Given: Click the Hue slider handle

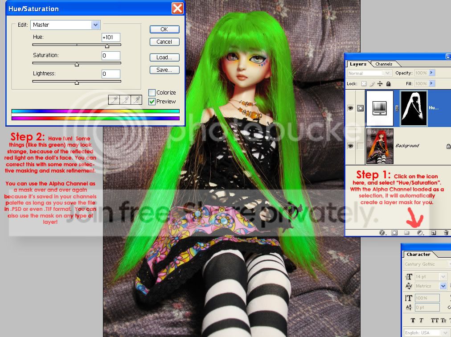Looking at the screenshot, I should [x=107, y=46].
